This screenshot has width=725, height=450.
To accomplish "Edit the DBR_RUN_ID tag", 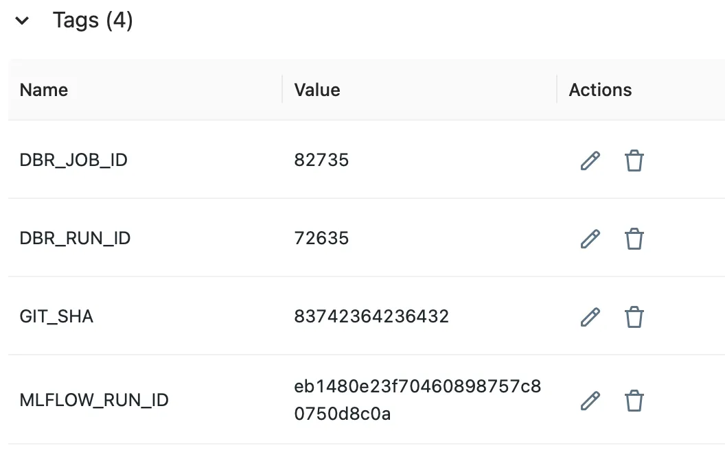I will [590, 239].
